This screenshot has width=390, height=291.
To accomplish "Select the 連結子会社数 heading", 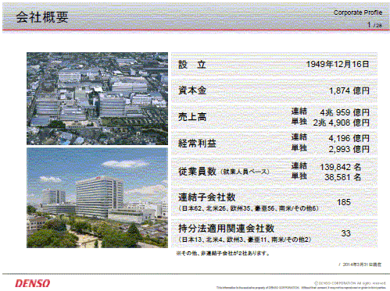I will pyautogui.click(x=207, y=197).
